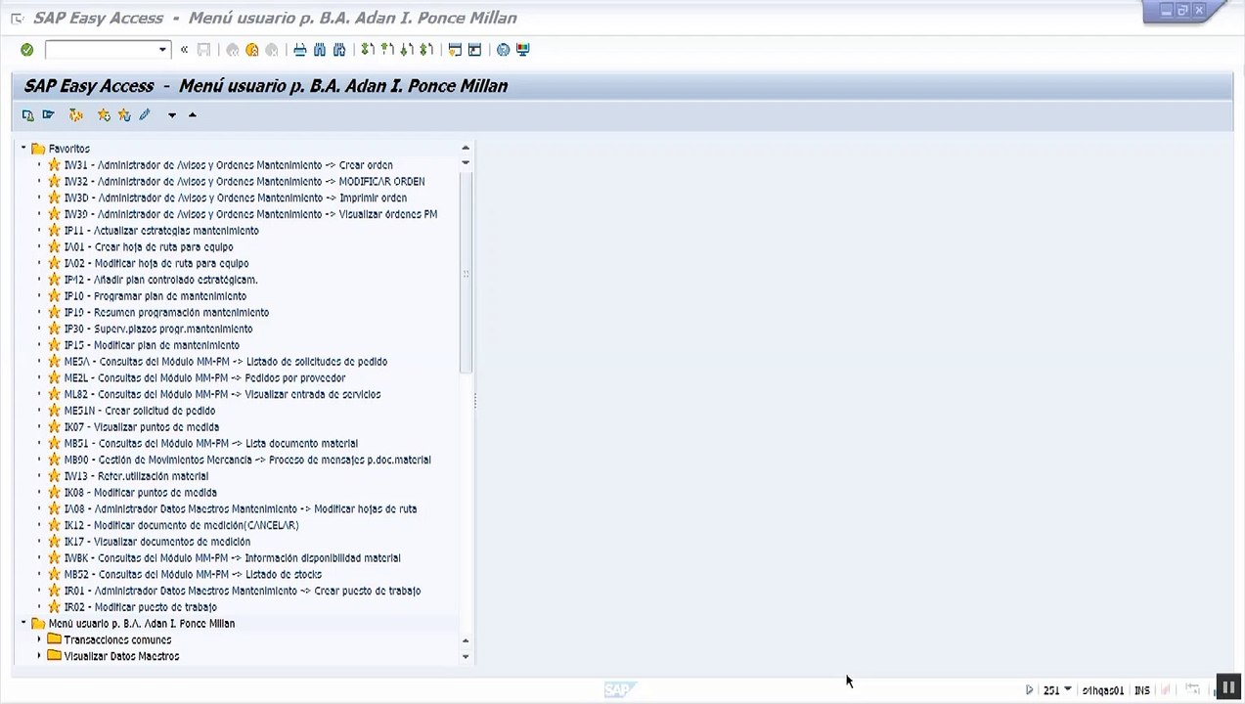Click the INS insert mode indicator

coord(1141,690)
